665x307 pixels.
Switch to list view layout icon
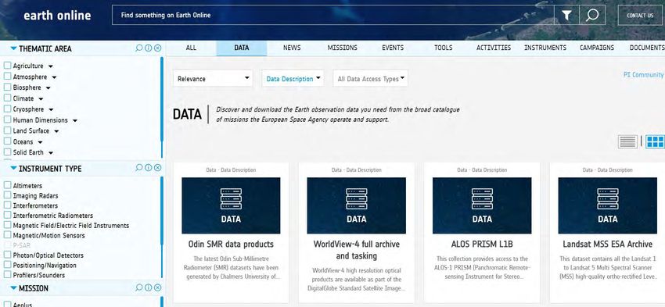627,141
